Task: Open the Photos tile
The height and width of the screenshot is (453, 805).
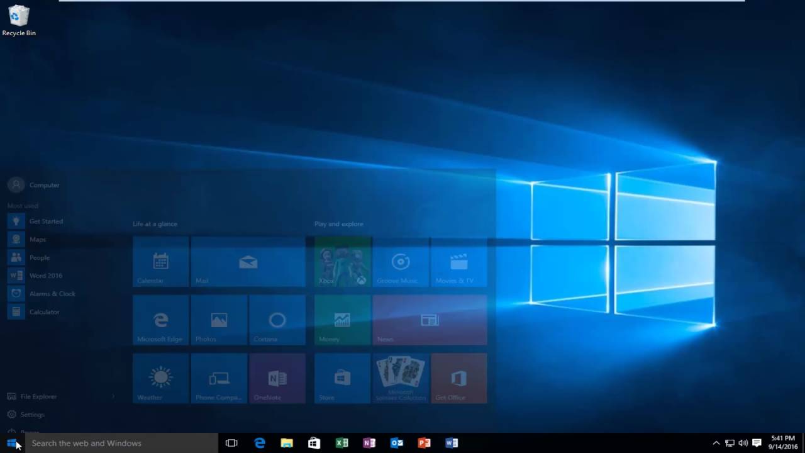Action: (x=219, y=320)
